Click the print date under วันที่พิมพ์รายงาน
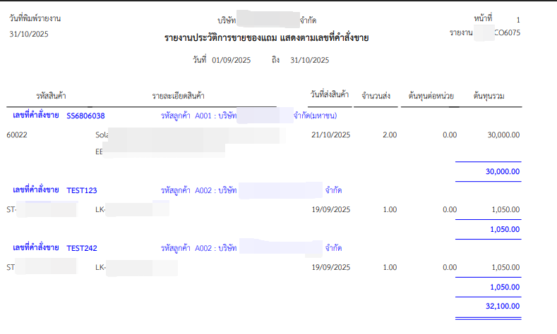The image size is (557, 334). pyautogui.click(x=28, y=34)
